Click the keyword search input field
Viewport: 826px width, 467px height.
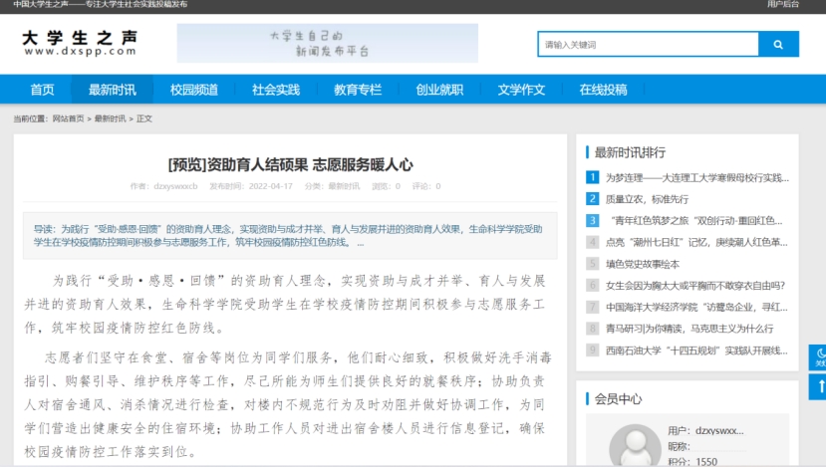pyautogui.click(x=648, y=44)
